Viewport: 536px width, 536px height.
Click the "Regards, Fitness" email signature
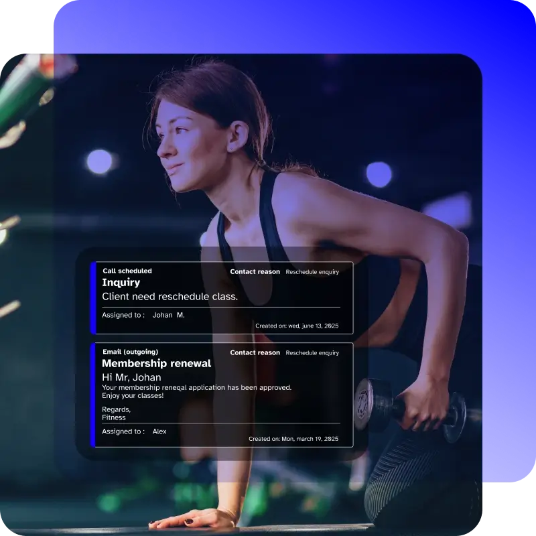pyautogui.click(x=116, y=413)
